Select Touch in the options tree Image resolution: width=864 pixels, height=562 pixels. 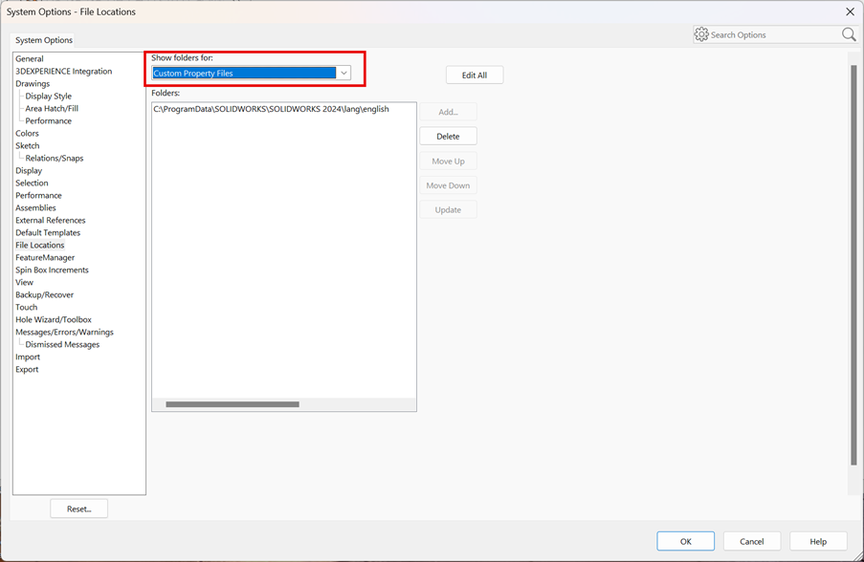click(27, 307)
